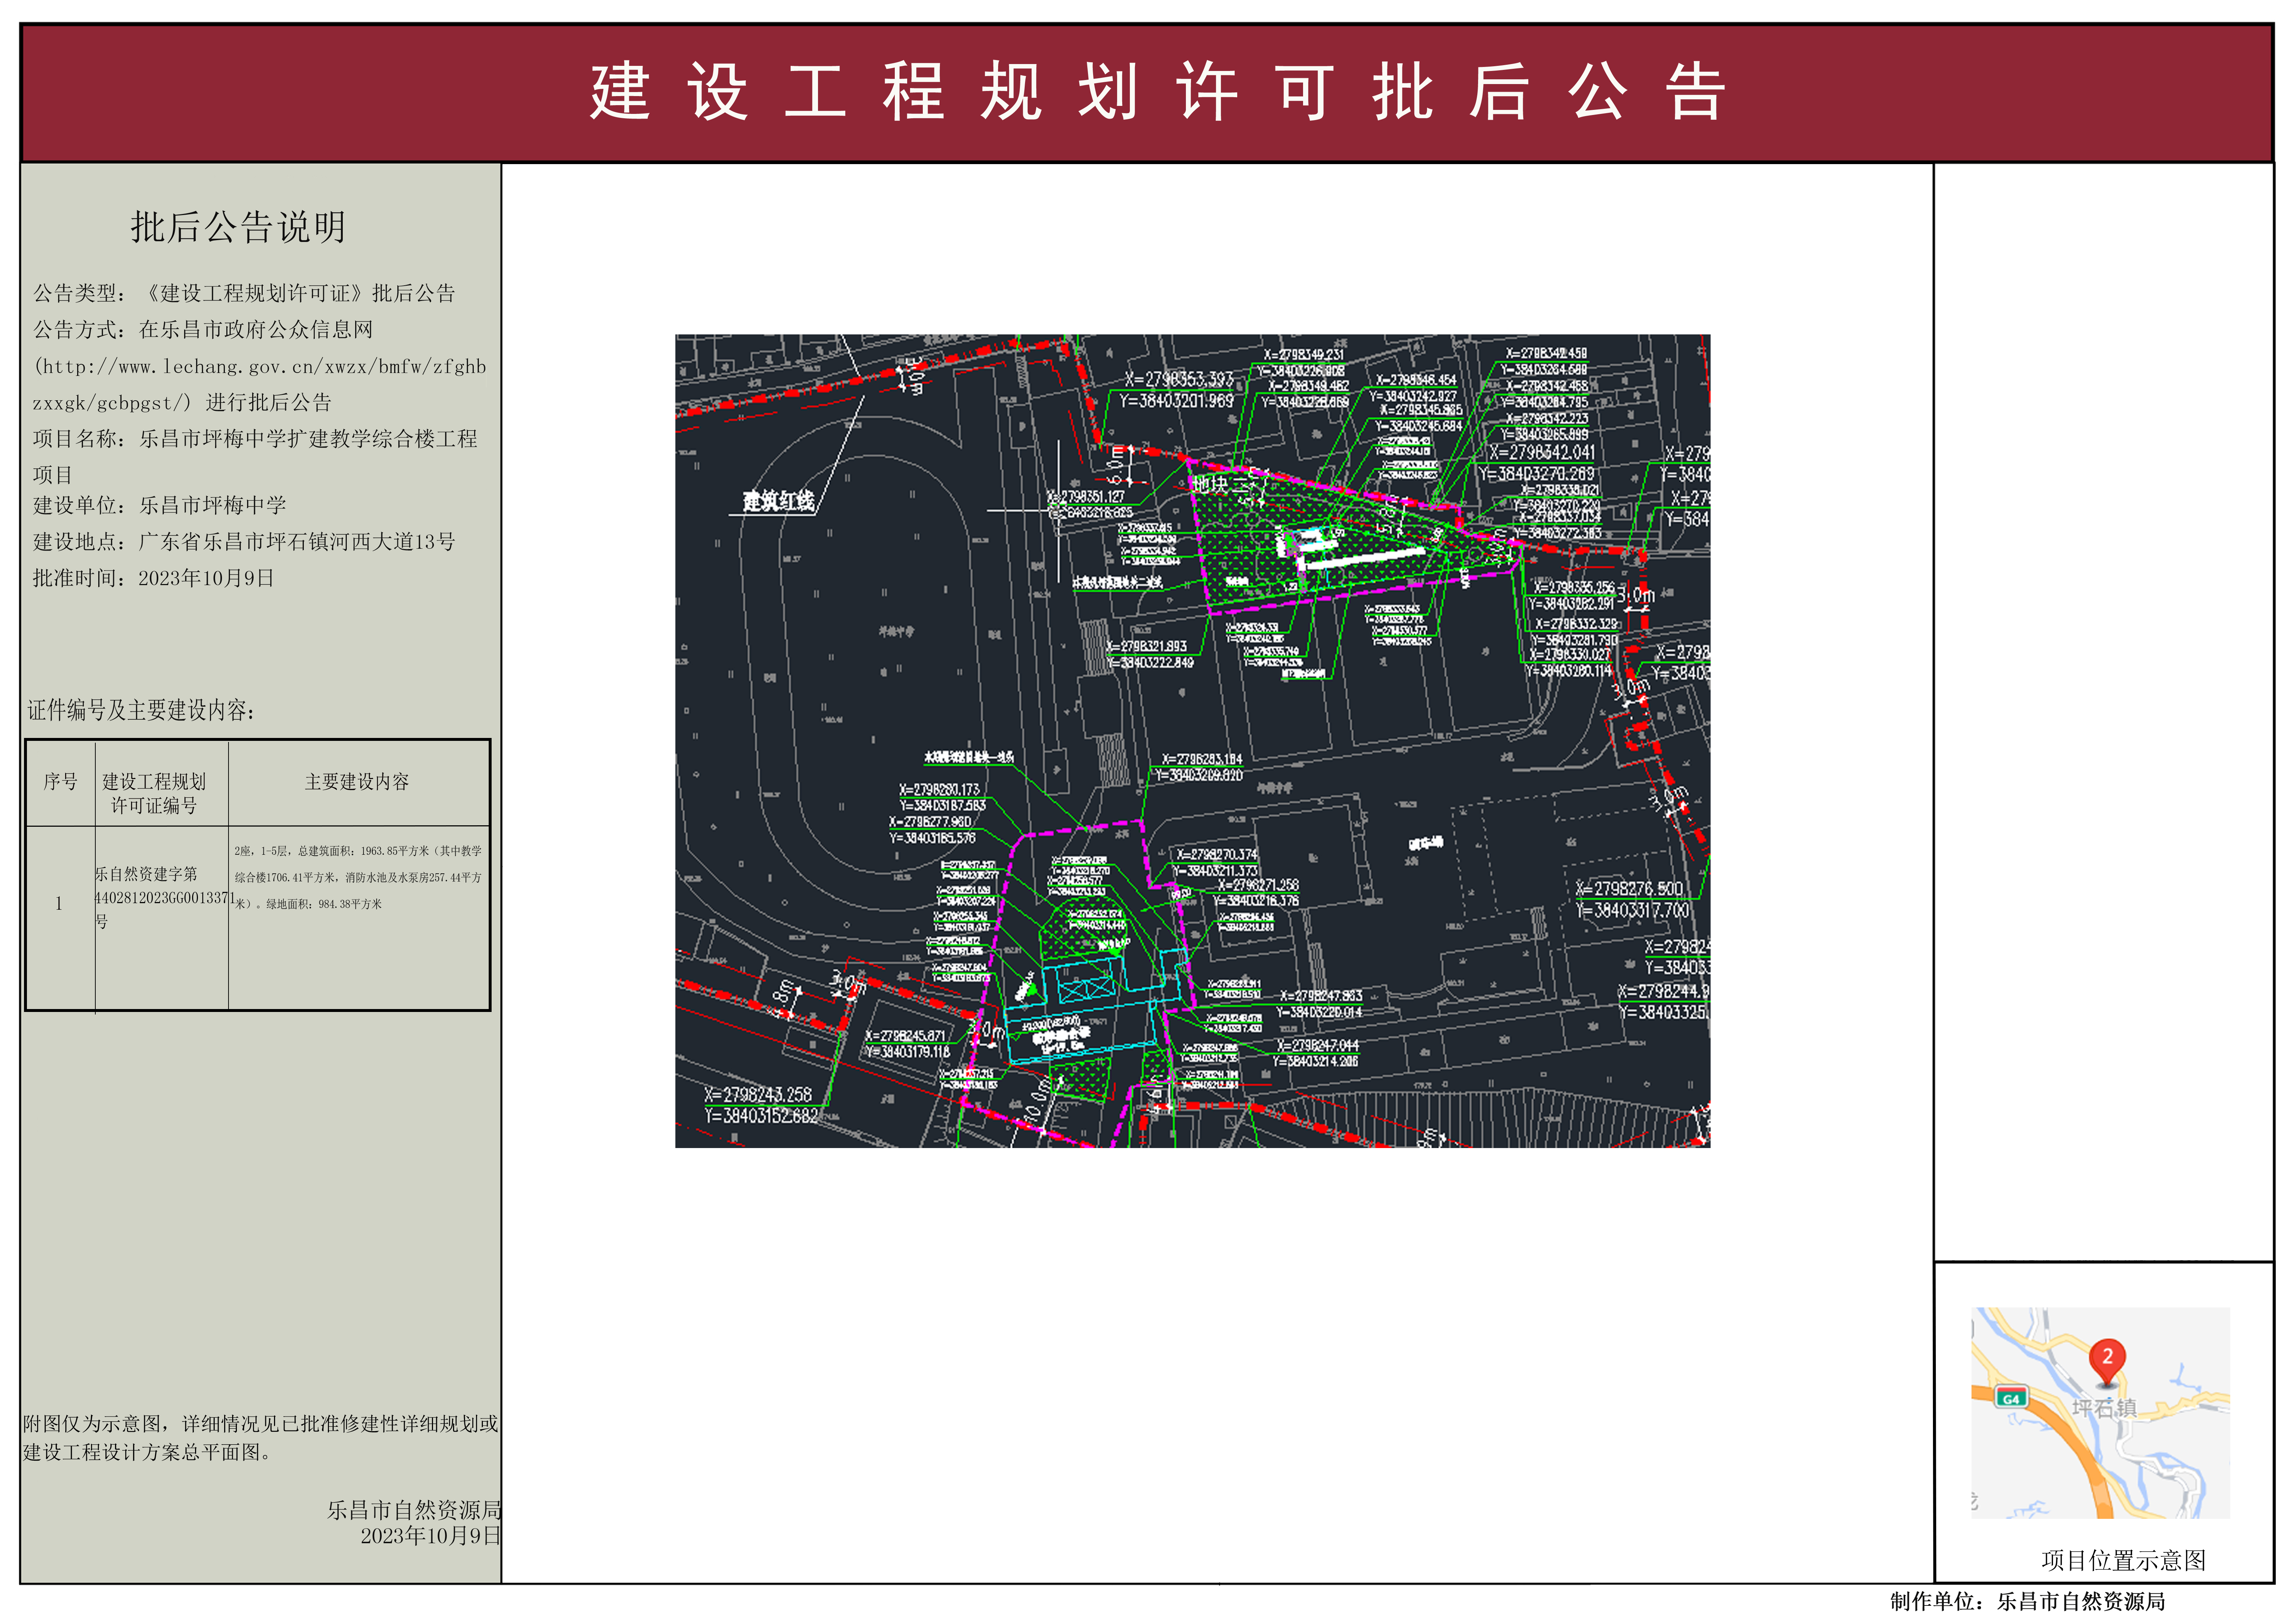Click coordinate label Y=38403152.682
The width and height of the screenshot is (2295, 1624).
[x=761, y=1116]
